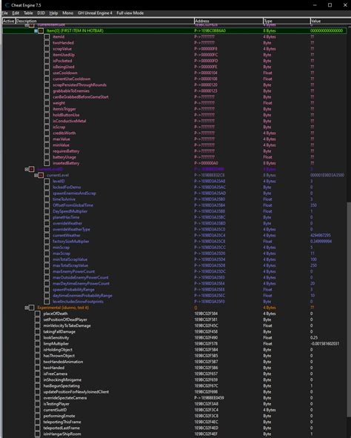
Task: Tick the weight entry checkbox
Action: [47, 103]
